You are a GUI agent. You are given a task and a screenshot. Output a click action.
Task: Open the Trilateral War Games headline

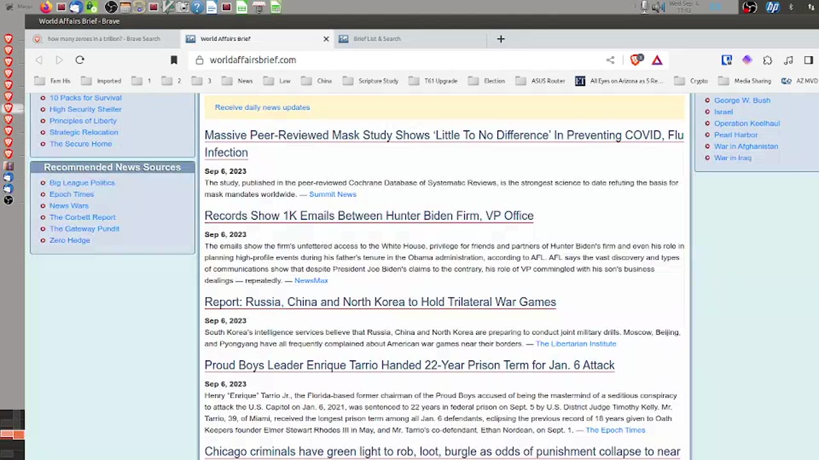[380, 302]
